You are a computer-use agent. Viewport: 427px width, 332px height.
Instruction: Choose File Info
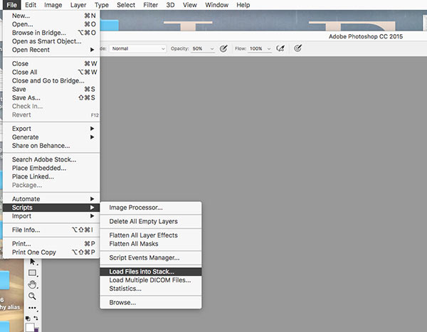click(51, 230)
